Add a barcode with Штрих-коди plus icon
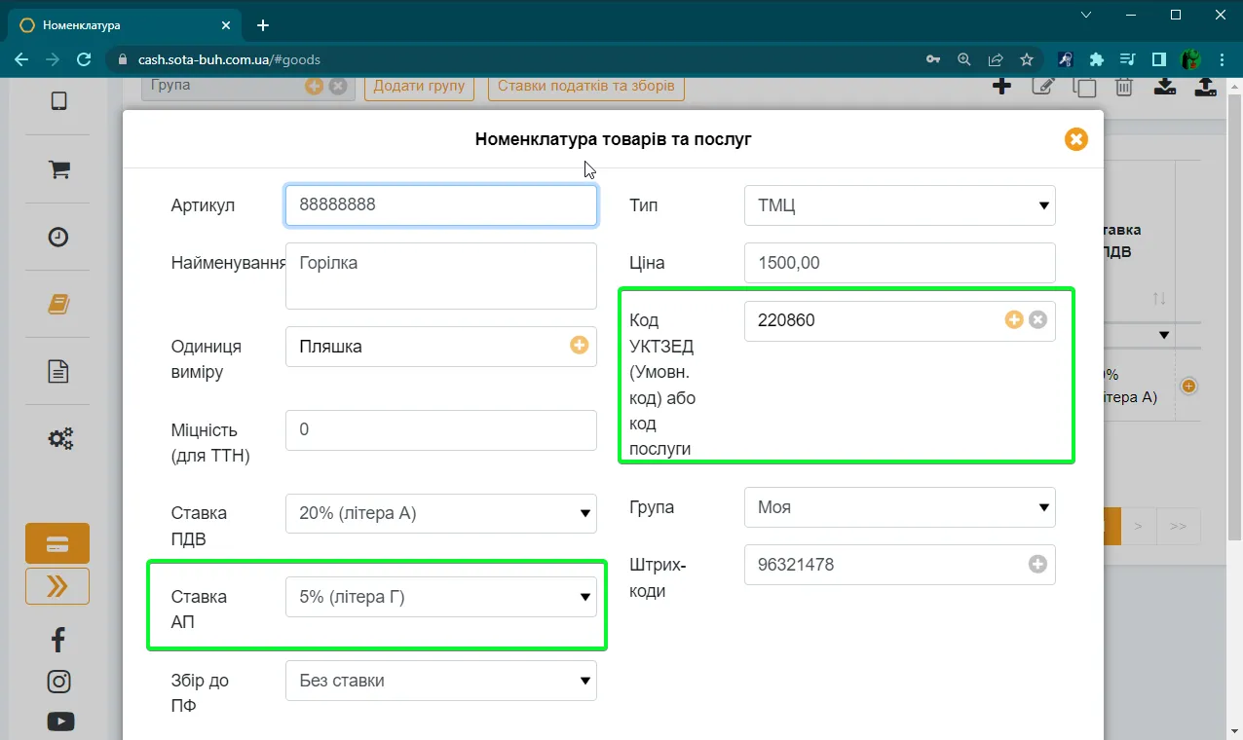This screenshot has width=1243, height=740. tap(1038, 564)
